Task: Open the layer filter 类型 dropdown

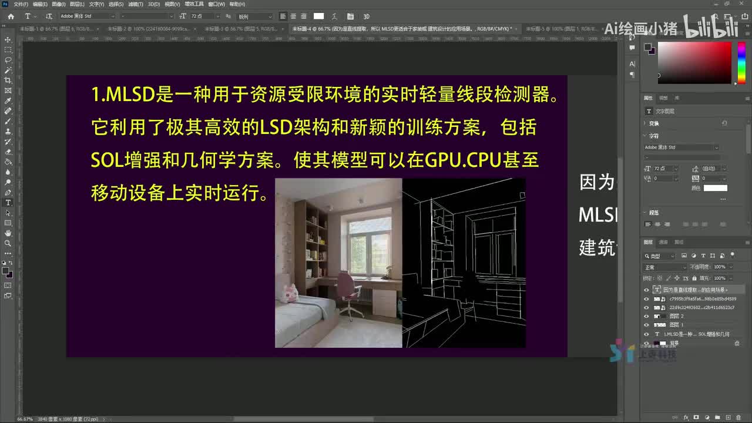Action: (660, 256)
